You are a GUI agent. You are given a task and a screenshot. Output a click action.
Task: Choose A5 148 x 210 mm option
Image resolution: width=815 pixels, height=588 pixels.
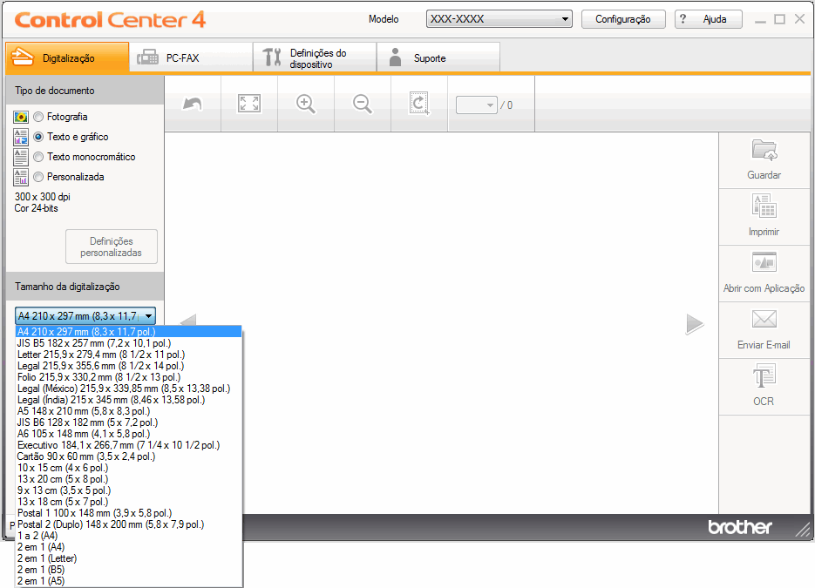coord(129,411)
